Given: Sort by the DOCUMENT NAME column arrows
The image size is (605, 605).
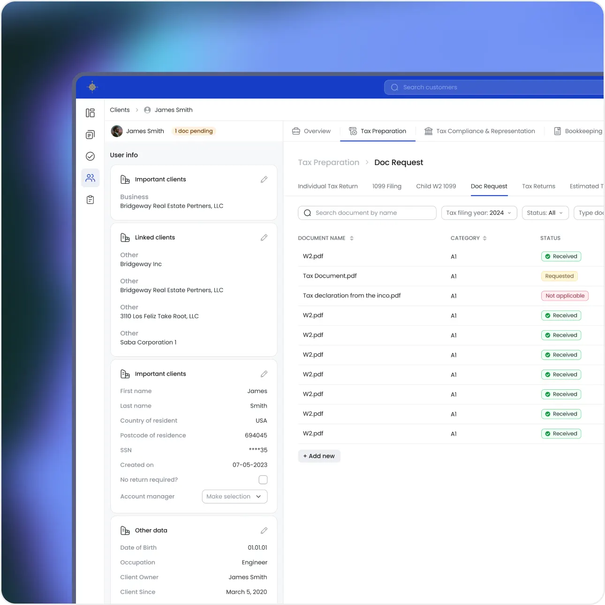Looking at the screenshot, I should click(x=352, y=238).
